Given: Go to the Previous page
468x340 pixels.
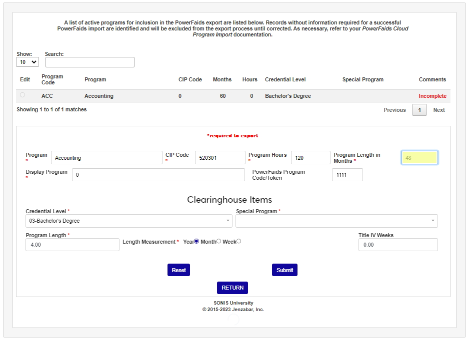Looking at the screenshot, I should pos(394,110).
